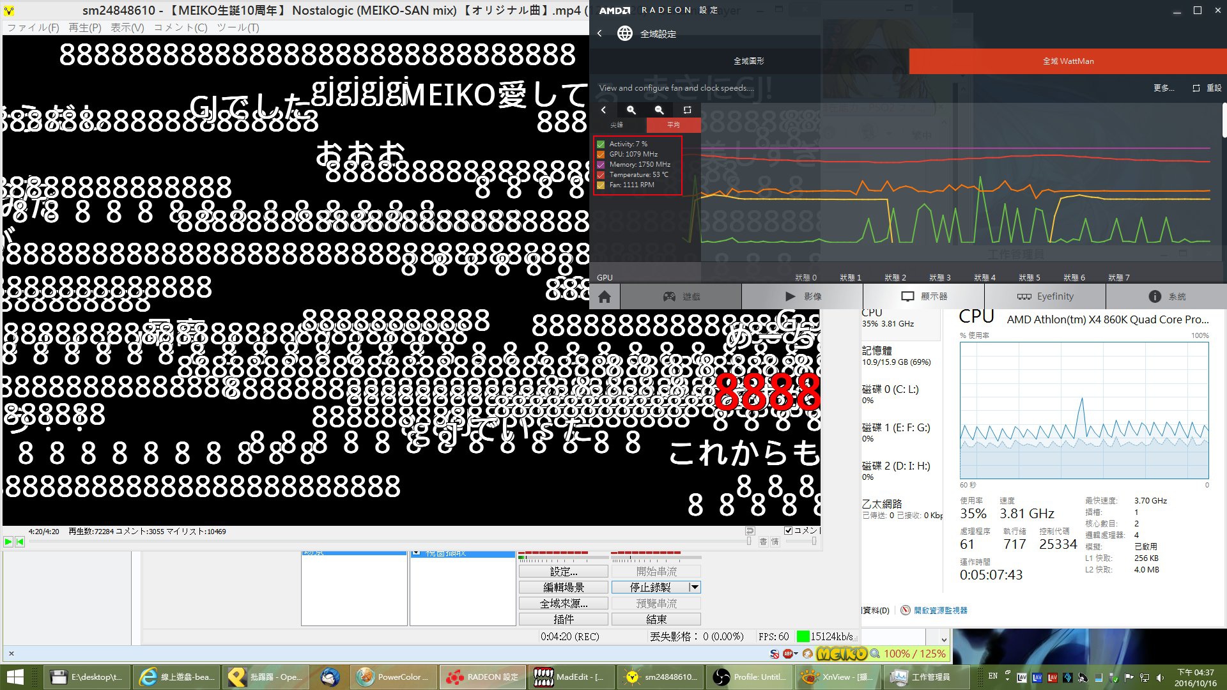Click the Adblock Plus icon in the browser status bar

click(x=787, y=654)
